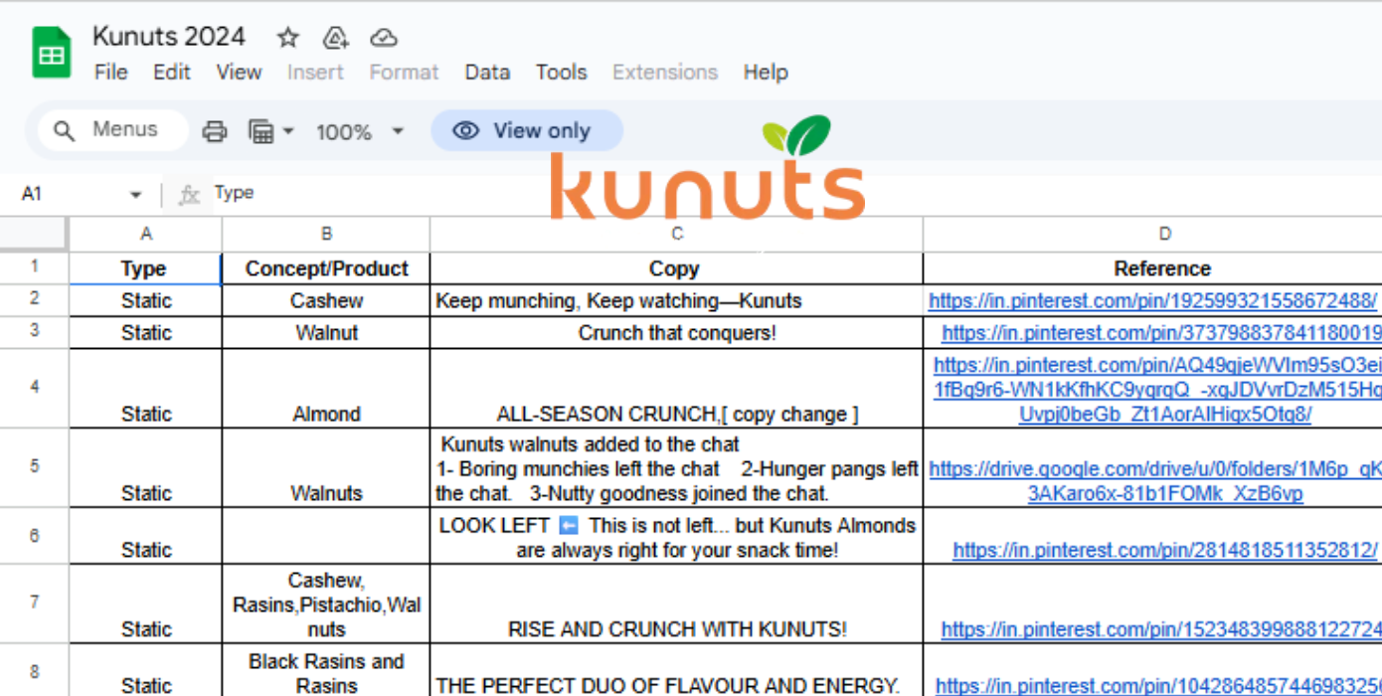Viewport: 1382px width, 696px height.
Task: Click the Google Sheets home icon
Action: tap(52, 53)
